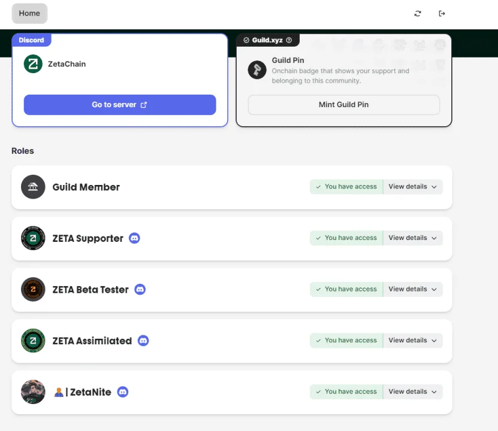The image size is (498, 431).
Task: Click the refresh arrows icon in header
Action: [x=418, y=13]
